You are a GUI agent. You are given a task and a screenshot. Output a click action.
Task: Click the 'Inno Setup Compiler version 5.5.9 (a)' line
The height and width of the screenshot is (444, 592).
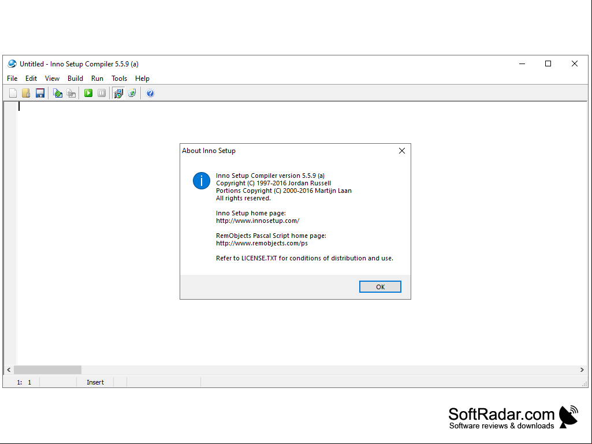[x=270, y=176]
